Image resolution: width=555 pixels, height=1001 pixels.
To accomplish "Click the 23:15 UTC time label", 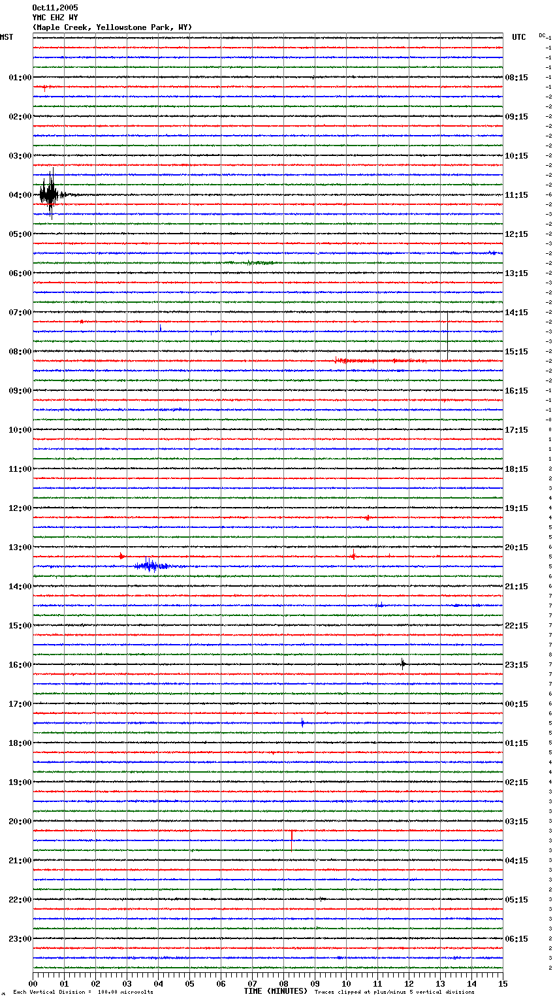I will click(516, 665).
